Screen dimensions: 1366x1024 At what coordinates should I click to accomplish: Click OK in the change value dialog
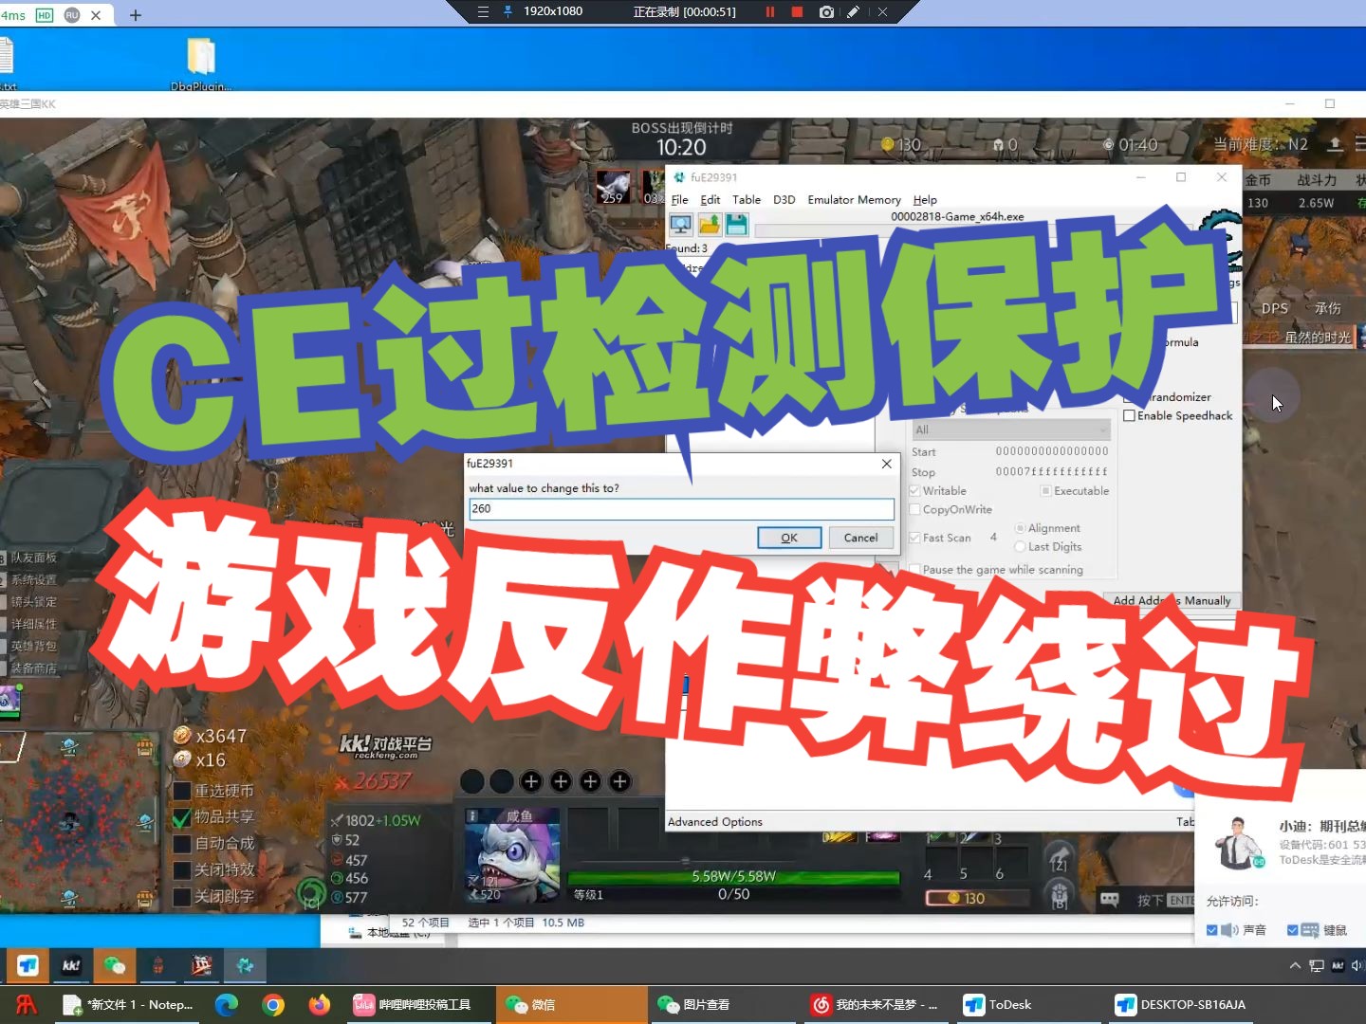tap(789, 538)
